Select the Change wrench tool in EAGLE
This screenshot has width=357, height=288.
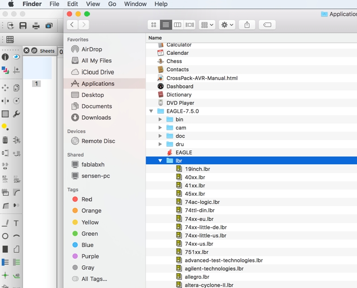click(x=17, y=114)
